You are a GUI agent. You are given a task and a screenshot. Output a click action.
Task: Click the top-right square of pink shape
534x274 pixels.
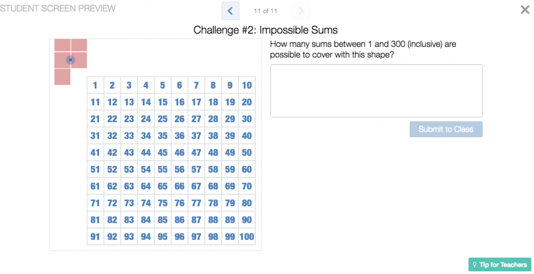click(x=79, y=45)
